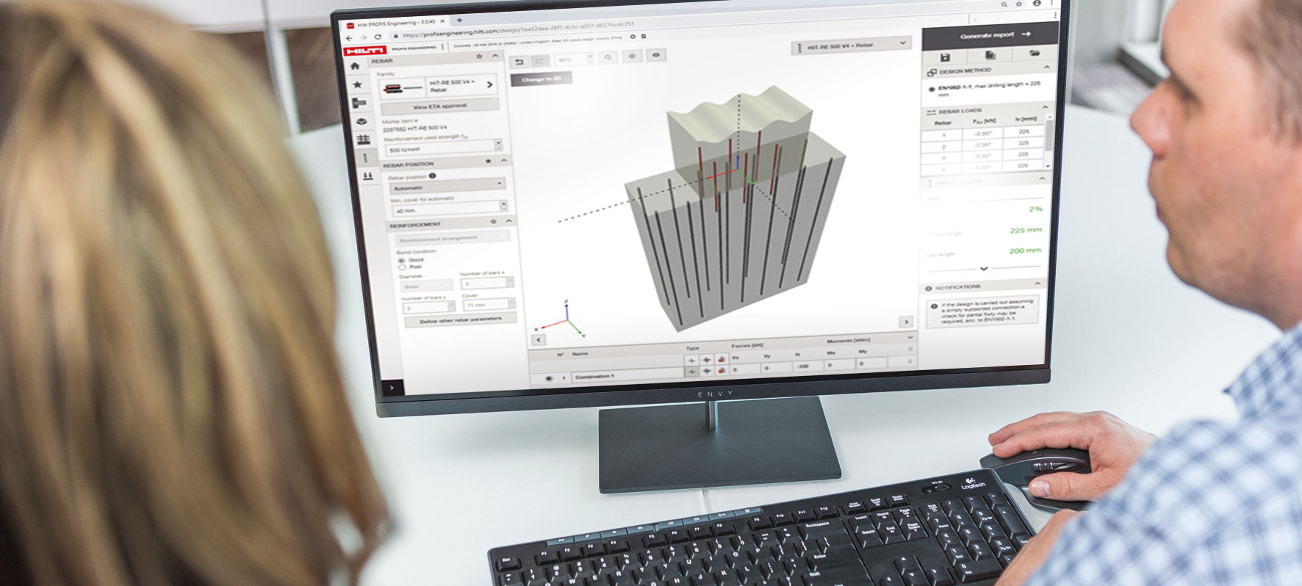Collapse left panel with the arrow under the viewer
The width and height of the screenshot is (1302, 586).
pyautogui.click(x=539, y=340)
